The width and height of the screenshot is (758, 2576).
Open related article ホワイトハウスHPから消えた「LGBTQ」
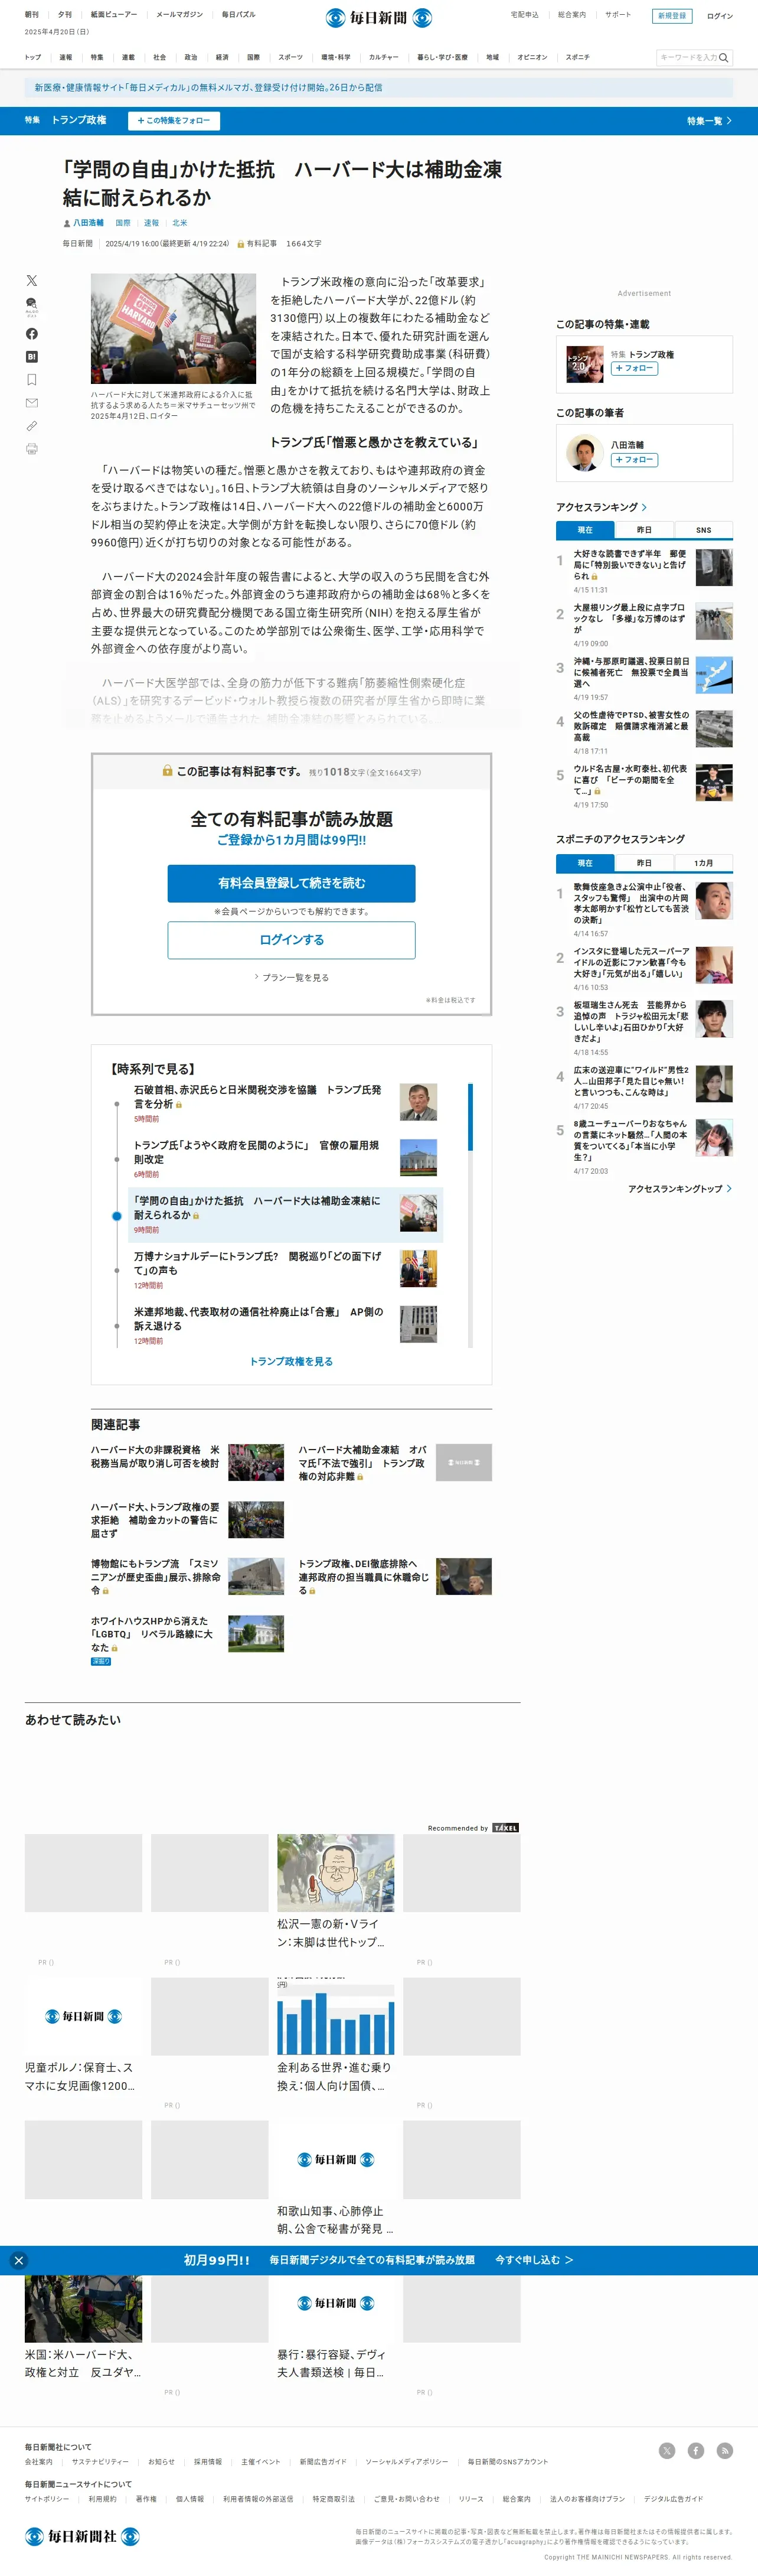pyautogui.click(x=152, y=1634)
